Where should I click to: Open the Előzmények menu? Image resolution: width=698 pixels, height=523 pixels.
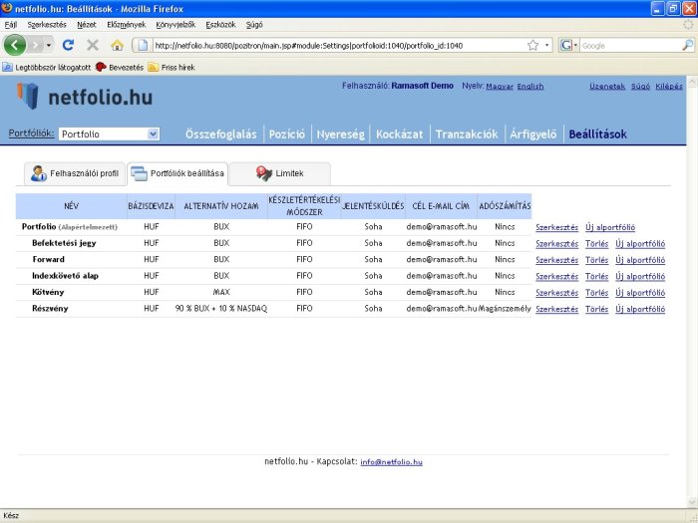[126, 25]
